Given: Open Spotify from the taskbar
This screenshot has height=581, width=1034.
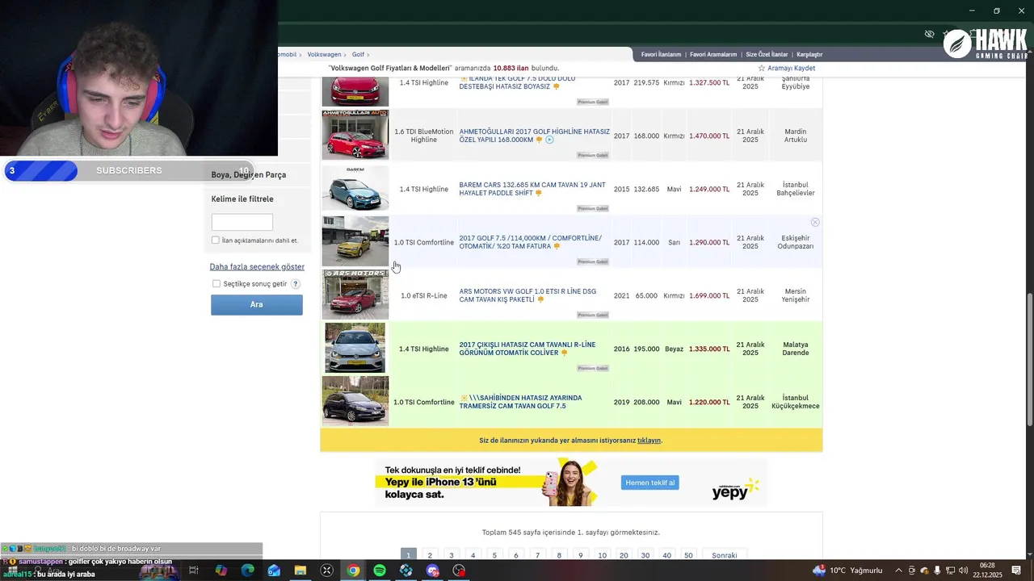Looking at the screenshot, I should (380, 571).
